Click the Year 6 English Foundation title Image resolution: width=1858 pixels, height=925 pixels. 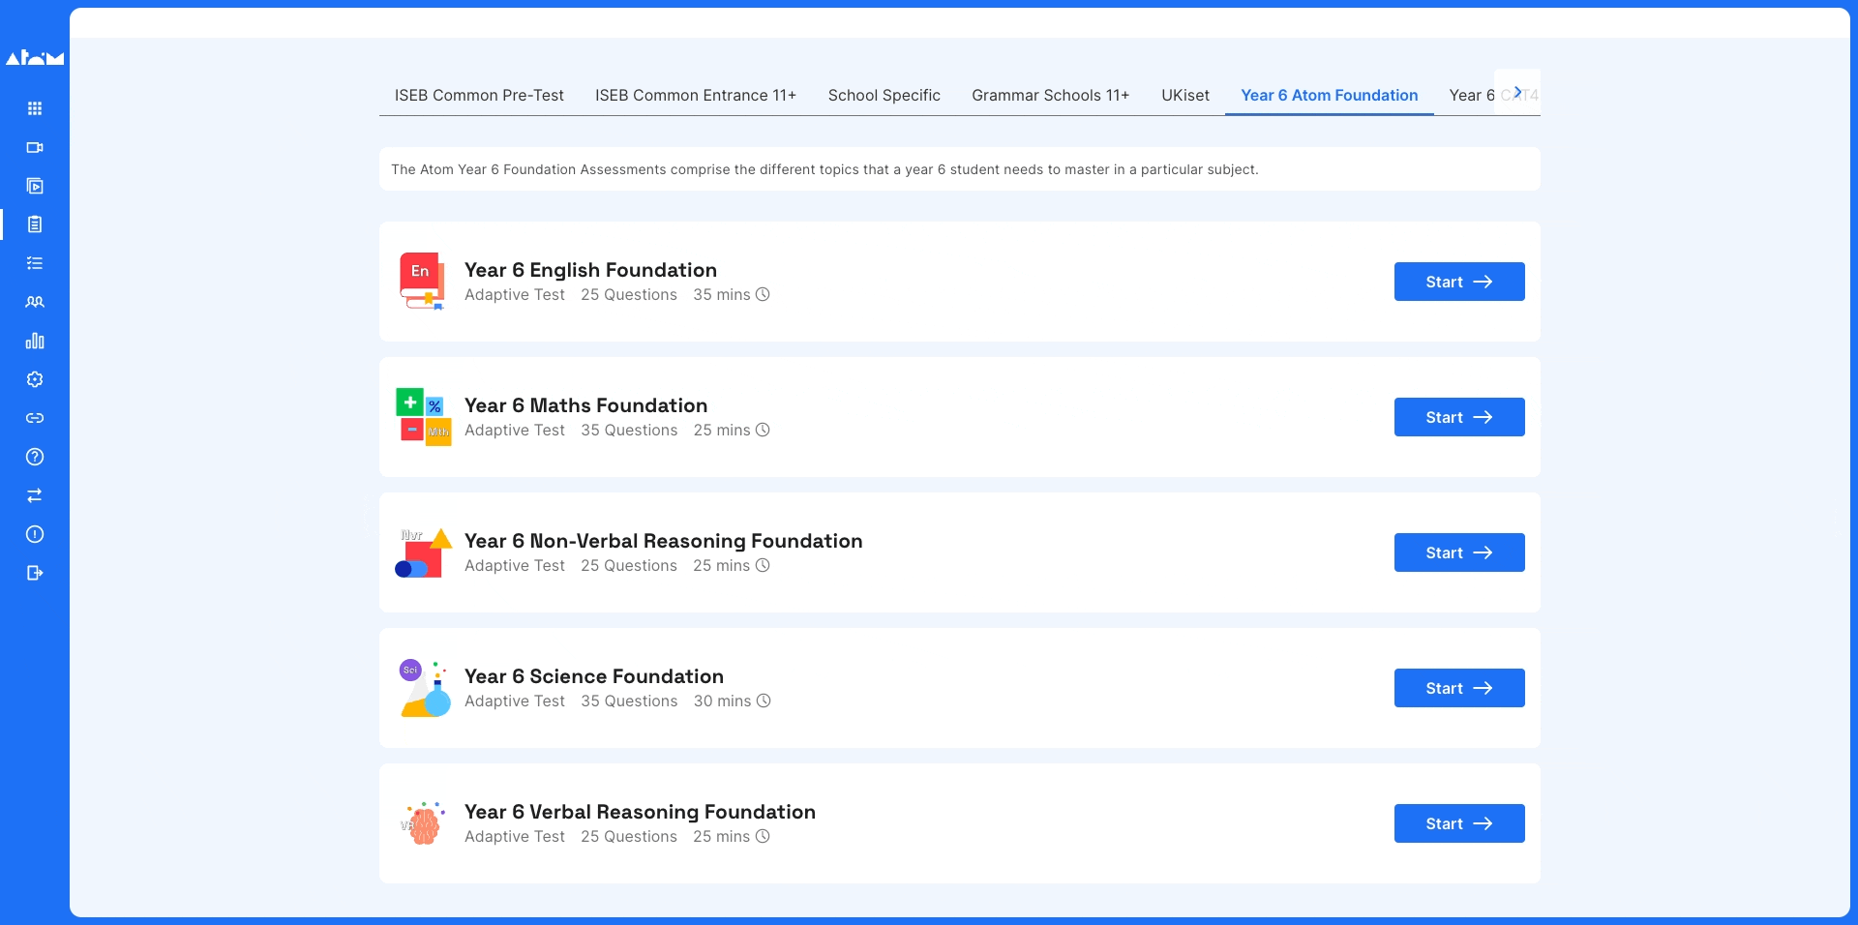tap(590, 270)
